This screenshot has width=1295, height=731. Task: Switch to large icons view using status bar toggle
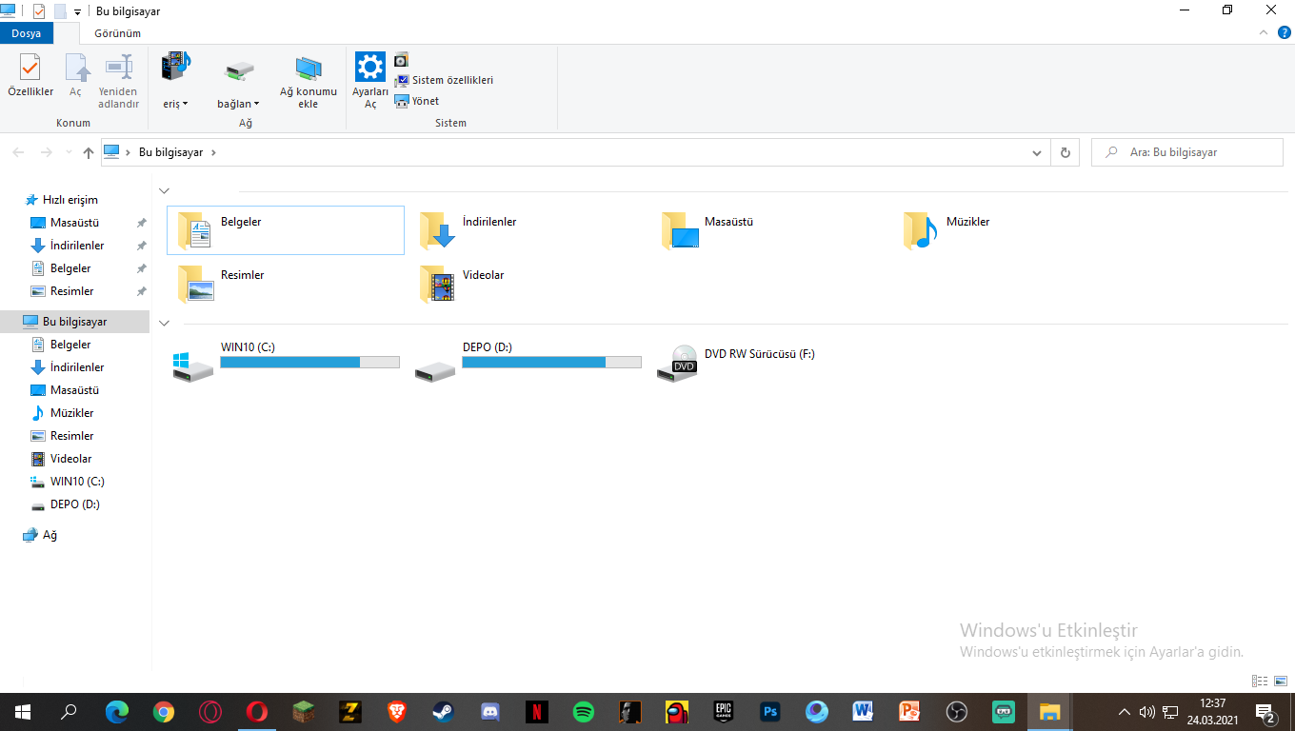click(1279, 681)
